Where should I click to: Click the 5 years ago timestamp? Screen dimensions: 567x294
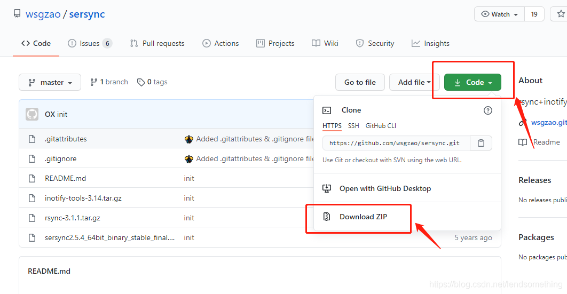474,237
